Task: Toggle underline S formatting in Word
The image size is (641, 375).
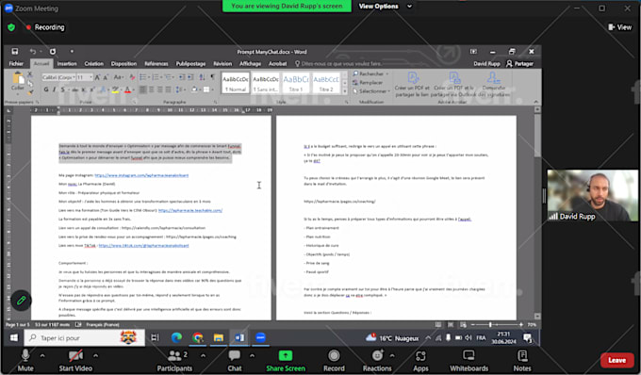Action: point(62,90)
